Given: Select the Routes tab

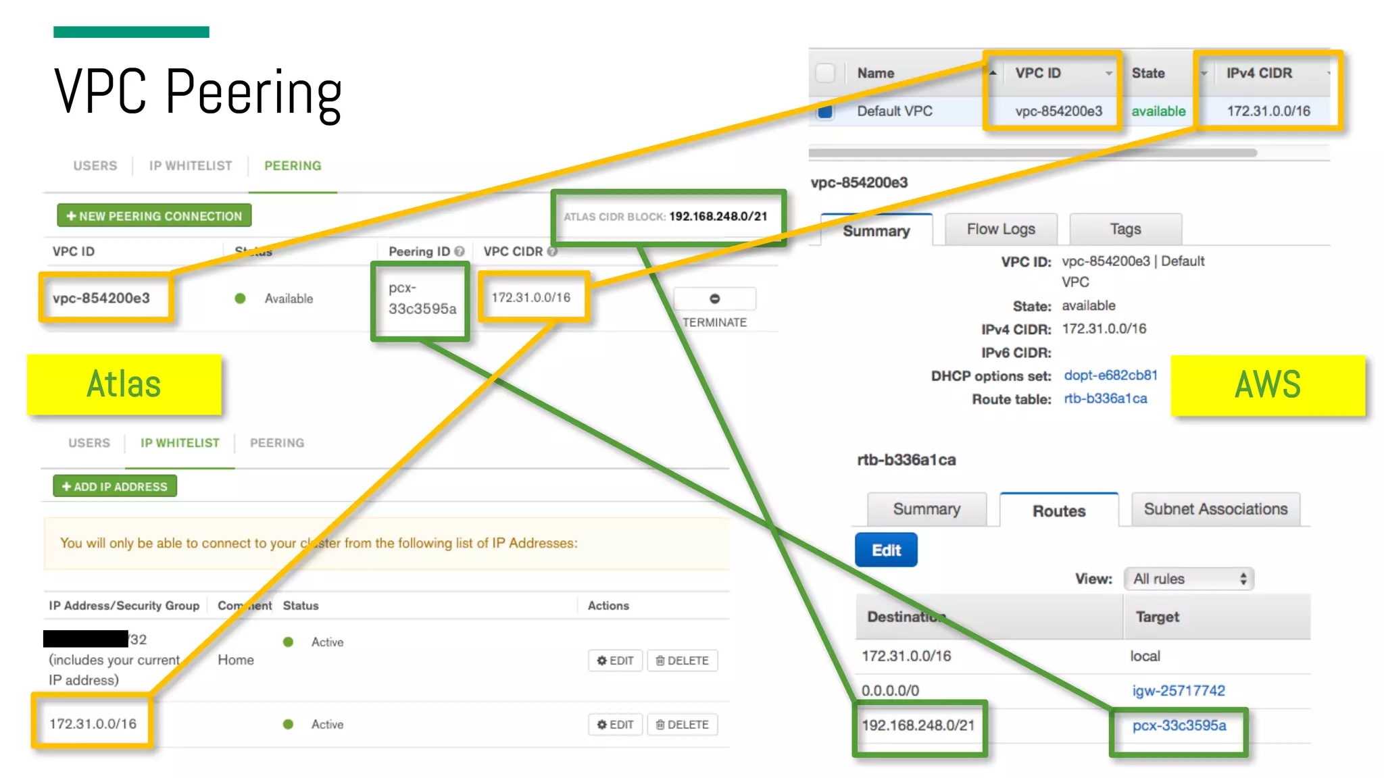Looking at the screenshot, I should (x=1059, y=510).
